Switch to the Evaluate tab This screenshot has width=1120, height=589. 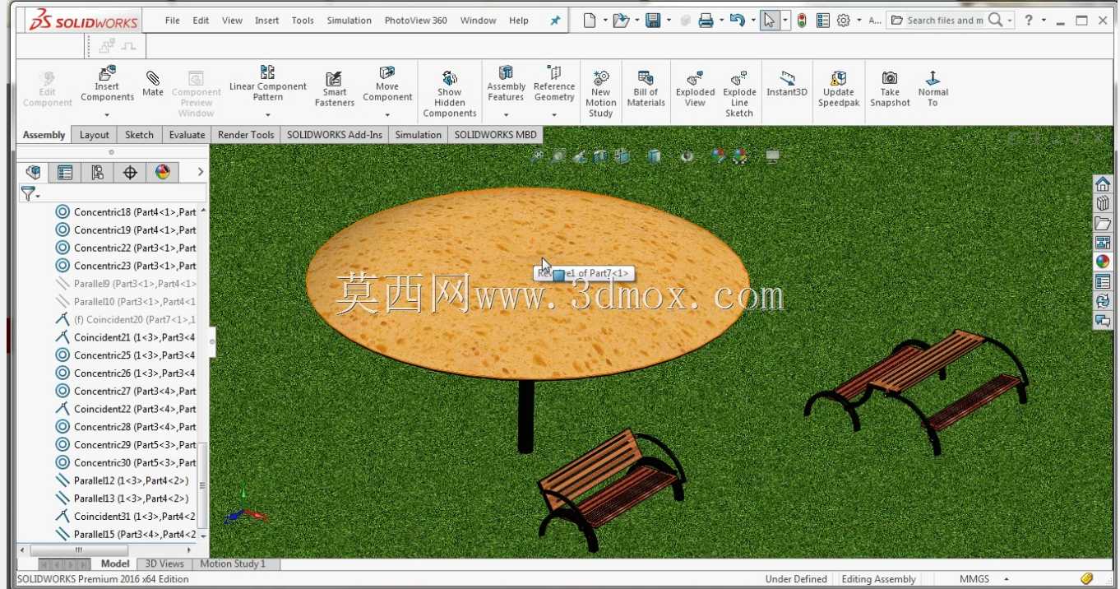pyautogui.click(x=187, y=135)
